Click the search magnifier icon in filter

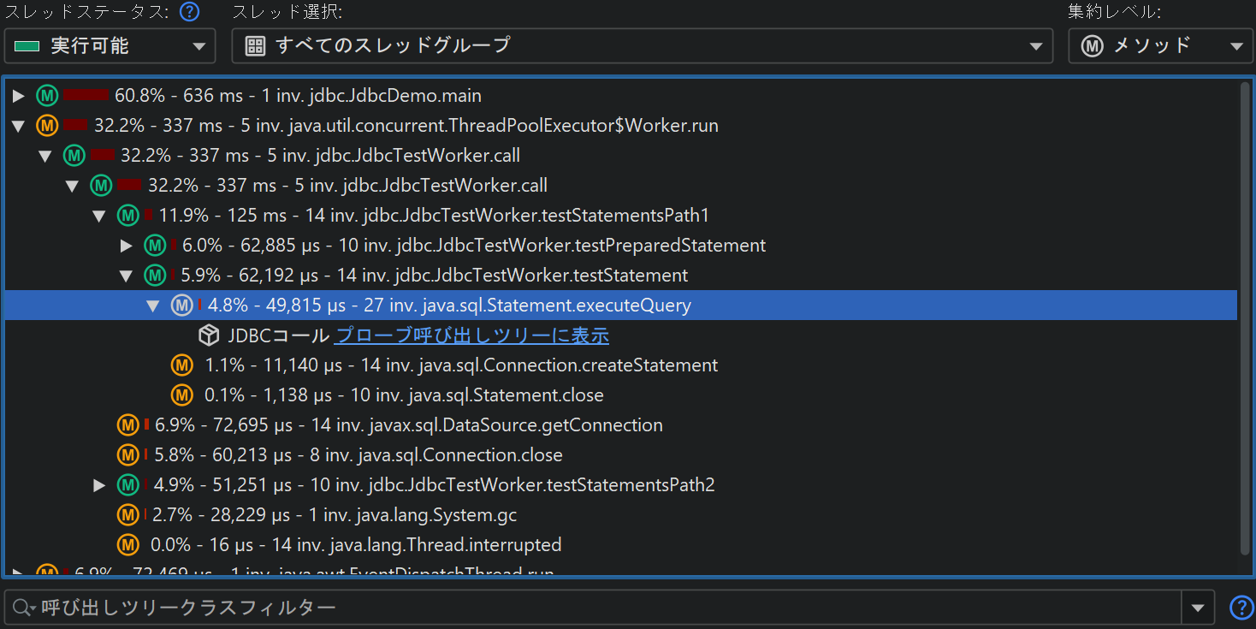click(x=21, y=608)
